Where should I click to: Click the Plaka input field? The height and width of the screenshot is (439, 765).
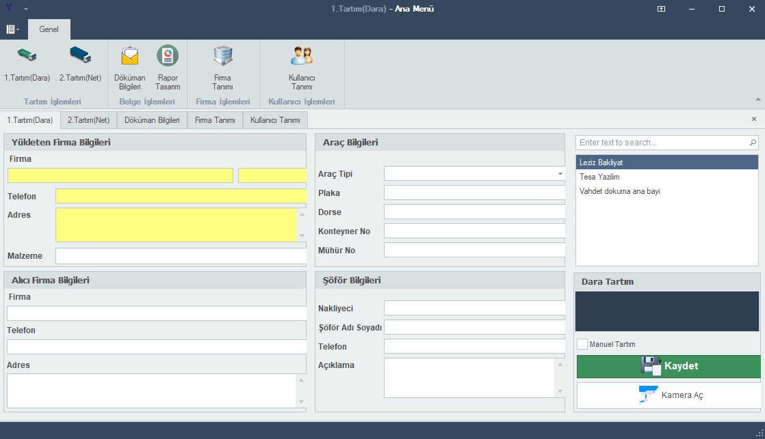474,193
